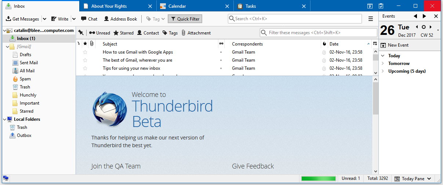Expand the Upcoming (5 days) section
Viewport: 443px width, 185px height.
383,71
